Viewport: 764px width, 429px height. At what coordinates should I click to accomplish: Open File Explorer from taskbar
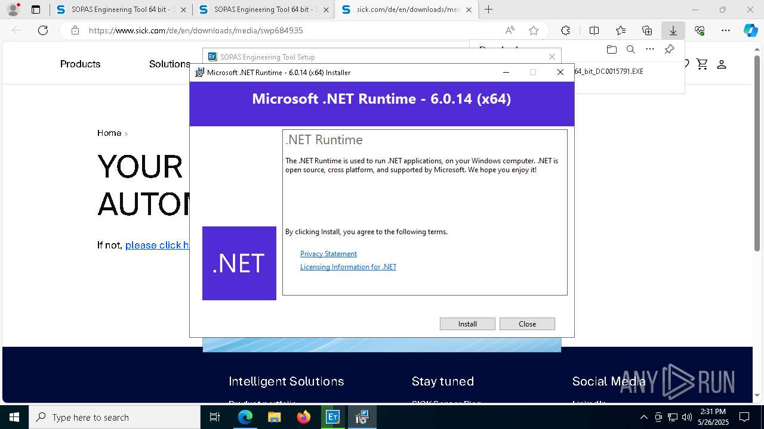(x=274, y=417)
